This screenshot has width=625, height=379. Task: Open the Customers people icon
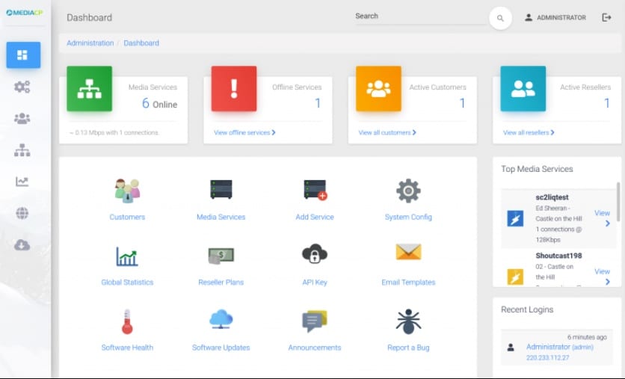pyautogui.click(x=127, y=191)
